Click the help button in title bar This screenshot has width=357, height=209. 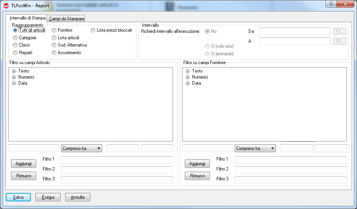pyautogui.click(x=331, y=3)
